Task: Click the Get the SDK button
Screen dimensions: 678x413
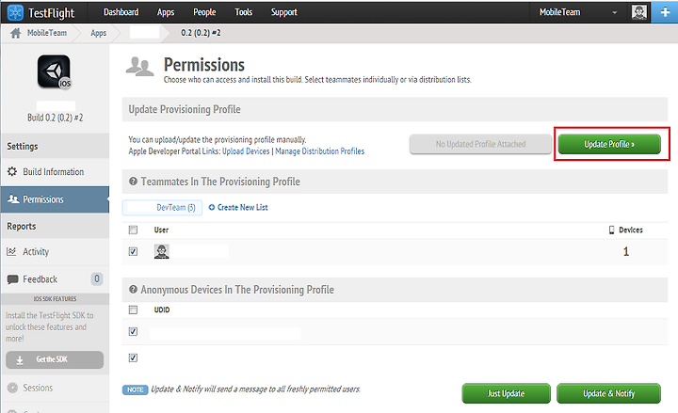Action: tap(55, 359)
